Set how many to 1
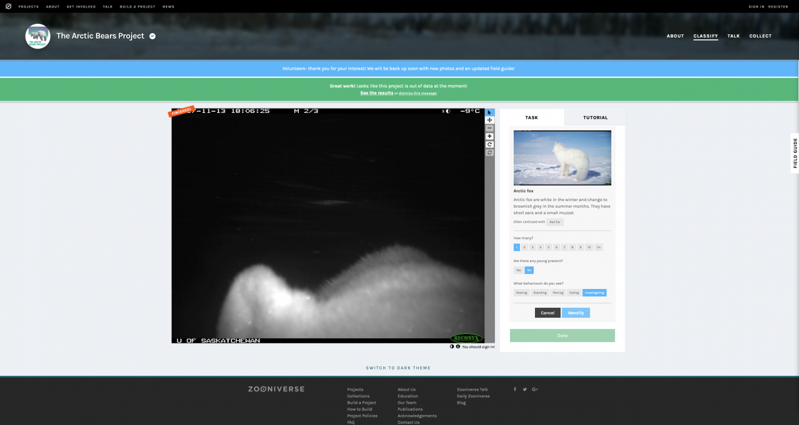Screen dimensions: 799x425 coord(517,247)
